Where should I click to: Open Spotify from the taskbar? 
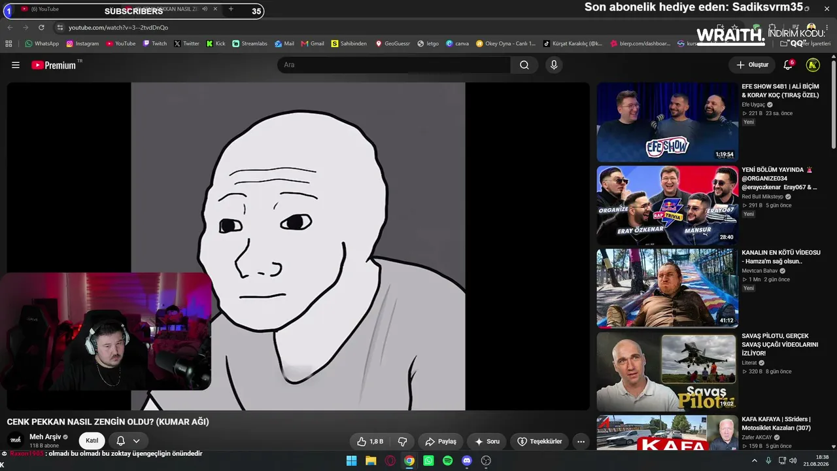pyautogui.click(x=448, y=461)
